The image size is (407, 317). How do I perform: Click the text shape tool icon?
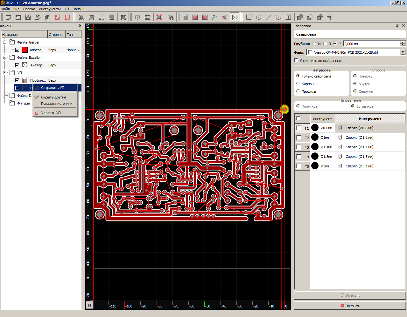[288, 17]
